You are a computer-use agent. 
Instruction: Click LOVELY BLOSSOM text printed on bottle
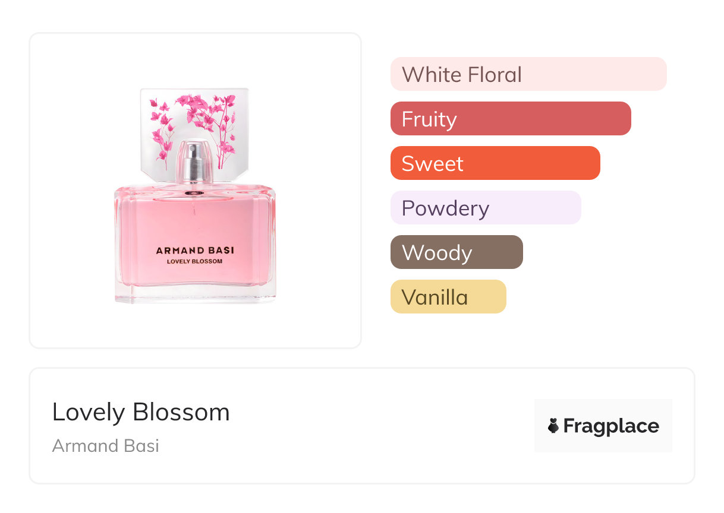pyautogui.click(x=195, y=261)
